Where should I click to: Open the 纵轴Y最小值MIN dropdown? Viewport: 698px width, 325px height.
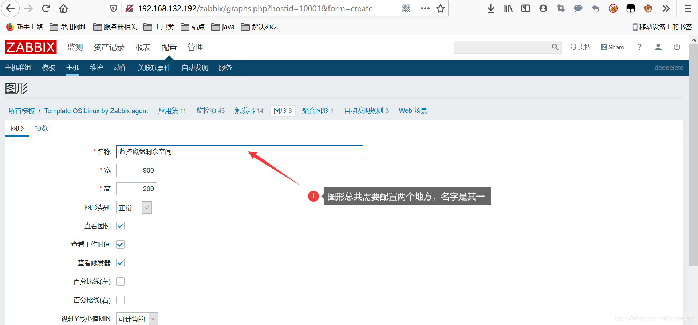coord(137,319)
